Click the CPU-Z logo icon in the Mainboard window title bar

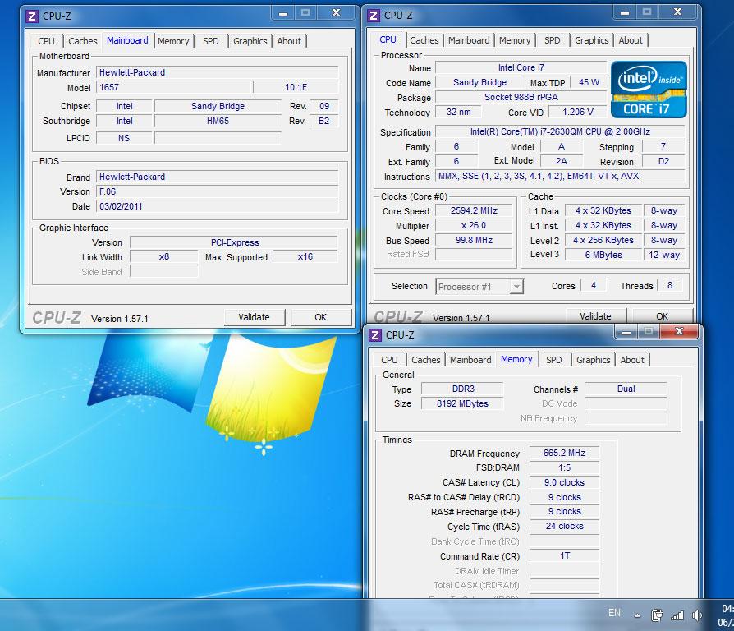click(32, 16)
